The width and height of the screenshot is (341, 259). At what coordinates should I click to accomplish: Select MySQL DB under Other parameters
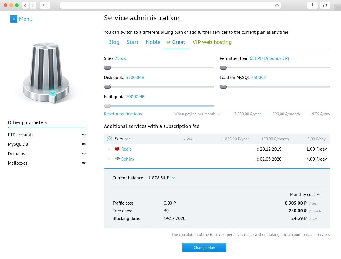tap(18, 144)
